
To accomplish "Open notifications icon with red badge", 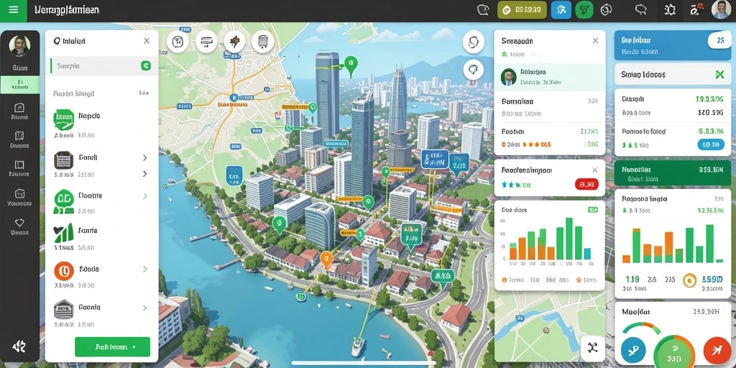I will pos(695,9).
